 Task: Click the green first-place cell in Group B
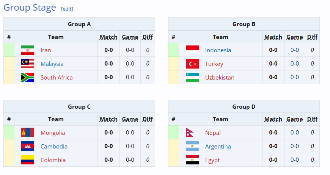click(173, 50)
